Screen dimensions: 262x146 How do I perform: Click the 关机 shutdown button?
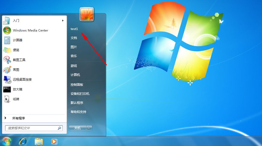click(x=77, y=128)
